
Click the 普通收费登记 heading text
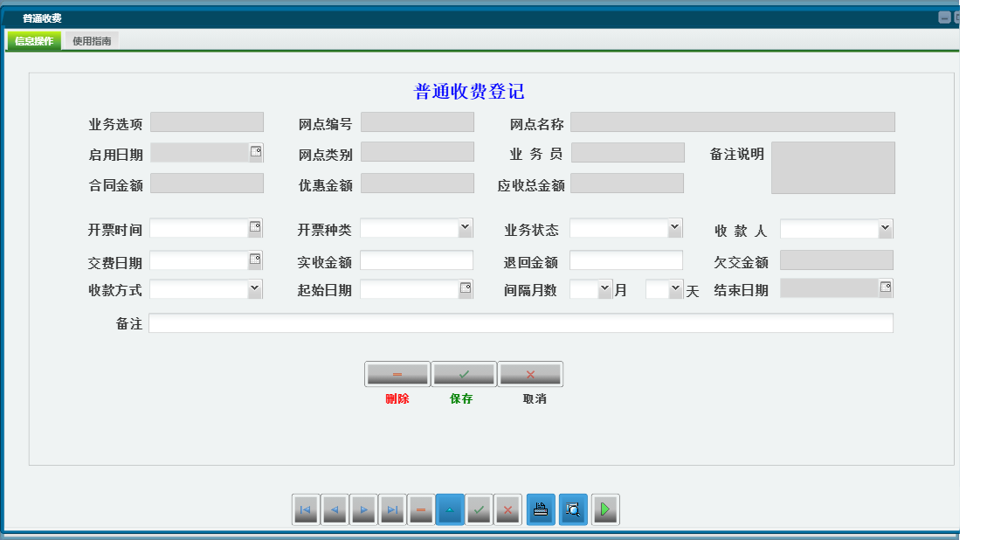(469, 91)
